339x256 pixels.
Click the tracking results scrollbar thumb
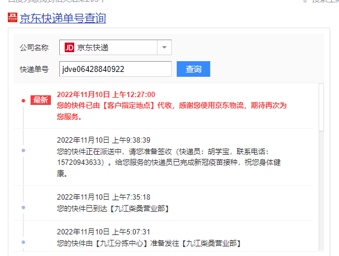(x=321, y=107)
